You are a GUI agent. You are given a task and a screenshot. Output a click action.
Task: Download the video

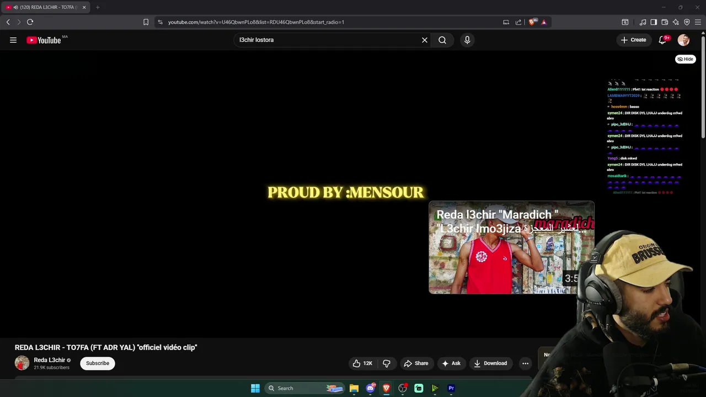490,363
